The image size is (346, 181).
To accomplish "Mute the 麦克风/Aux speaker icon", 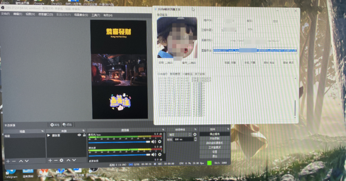I will pos(153,142).
